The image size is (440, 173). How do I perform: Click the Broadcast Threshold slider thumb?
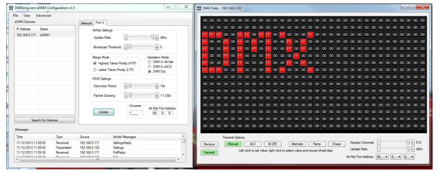(129, 47)
